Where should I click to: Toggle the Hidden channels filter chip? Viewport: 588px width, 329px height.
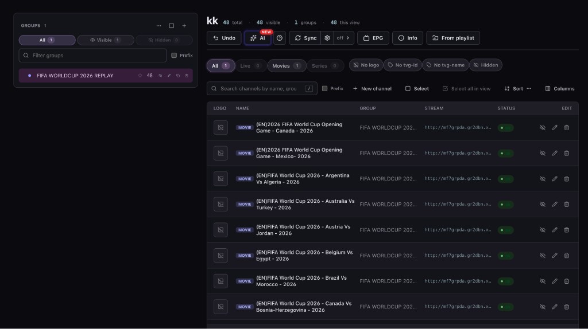486,65
